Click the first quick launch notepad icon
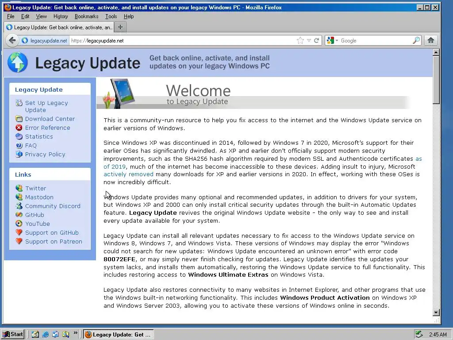Screen dimensions: 453x340 pyautogui.click(x=35, y=335)
